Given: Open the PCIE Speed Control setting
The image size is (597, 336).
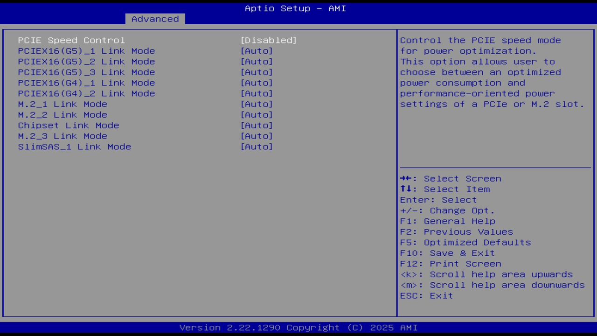Looking at the screenshot, I should [71, 40].
